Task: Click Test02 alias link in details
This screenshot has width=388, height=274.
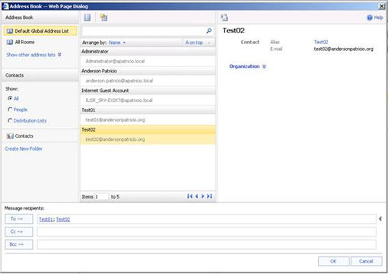Action: 321,42
